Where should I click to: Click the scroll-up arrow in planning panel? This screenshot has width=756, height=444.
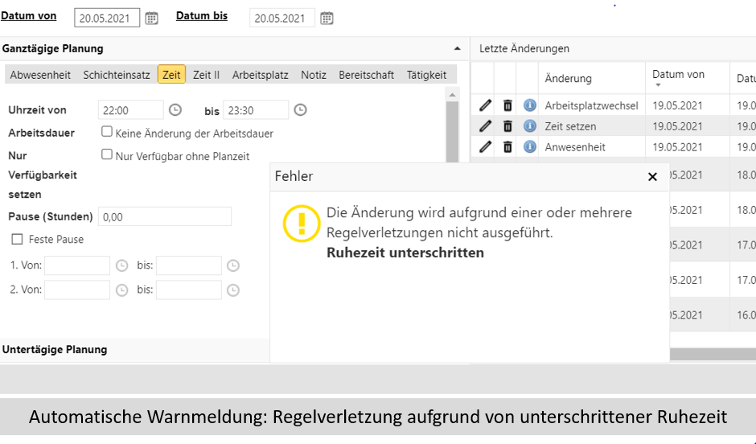point(452,95)
